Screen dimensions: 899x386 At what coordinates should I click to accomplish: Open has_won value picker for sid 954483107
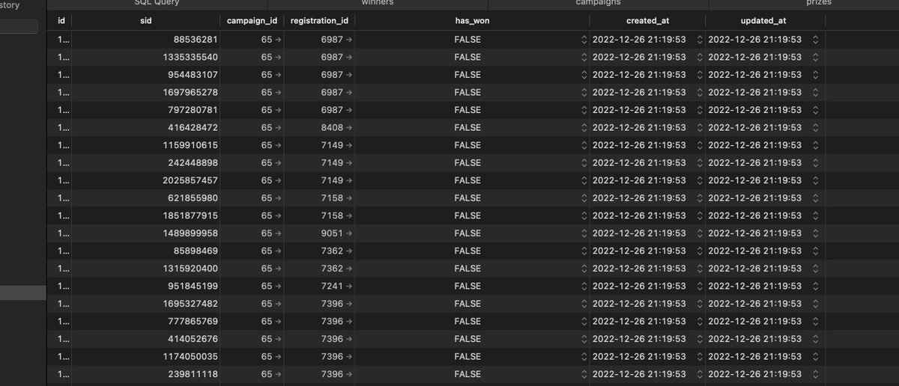[584, 74]
